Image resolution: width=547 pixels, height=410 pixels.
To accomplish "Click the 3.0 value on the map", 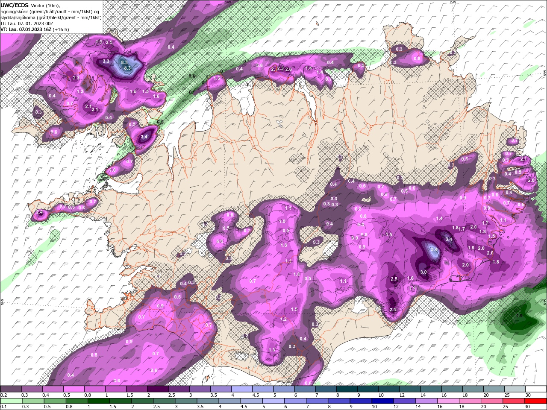I will 423,272.
